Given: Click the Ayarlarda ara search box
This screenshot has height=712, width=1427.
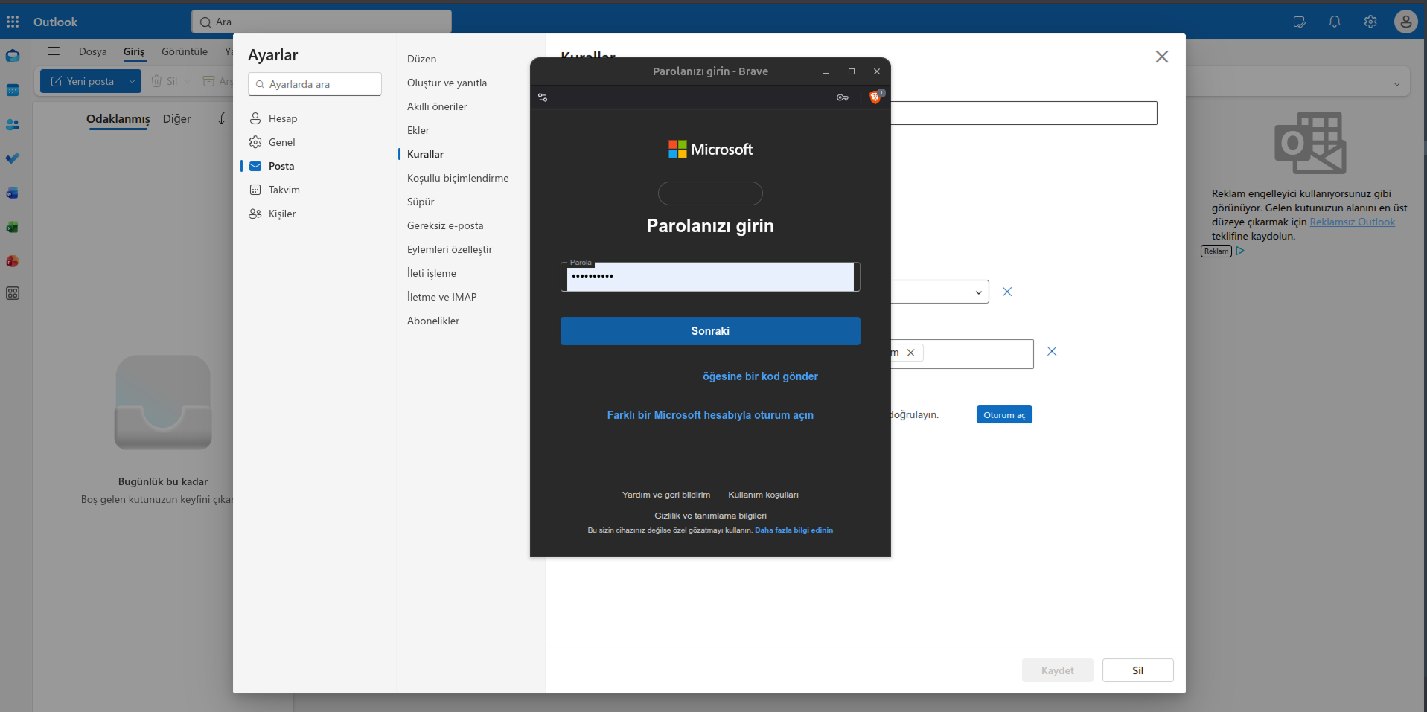Looking at the screenshot, I should coord(315,84).
